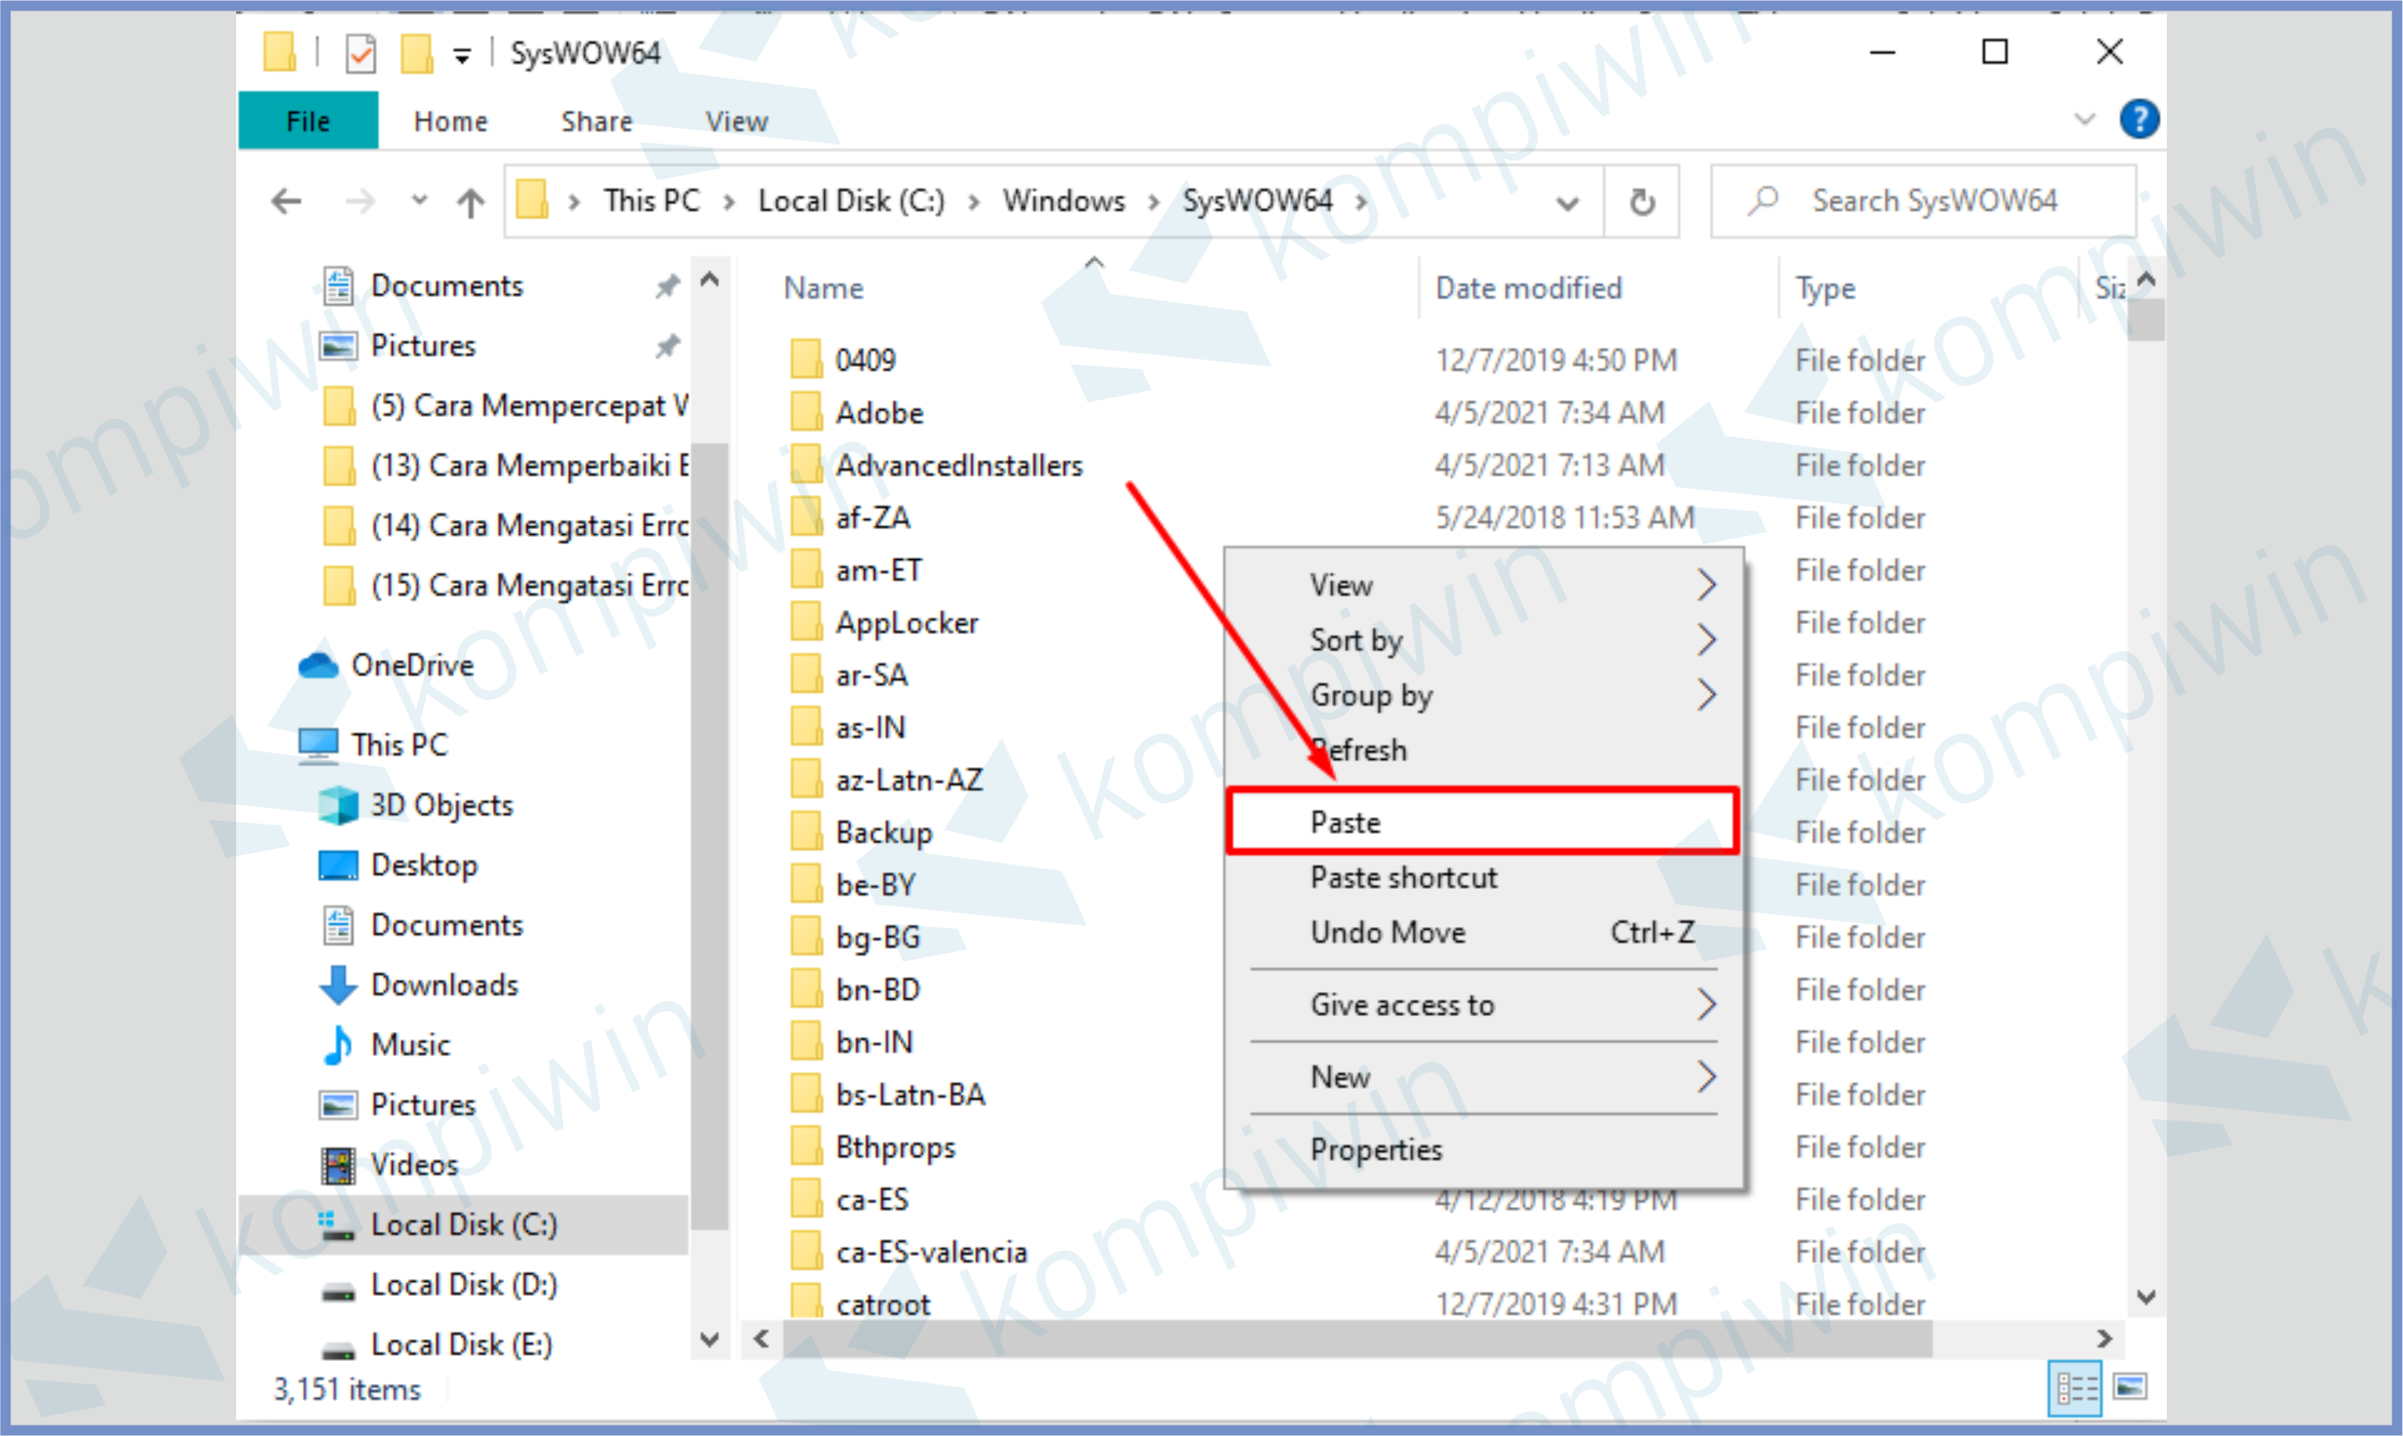The image size is (2403, 1436).
Task: Sort by Date modified column header
Action: pos(1527,288)
